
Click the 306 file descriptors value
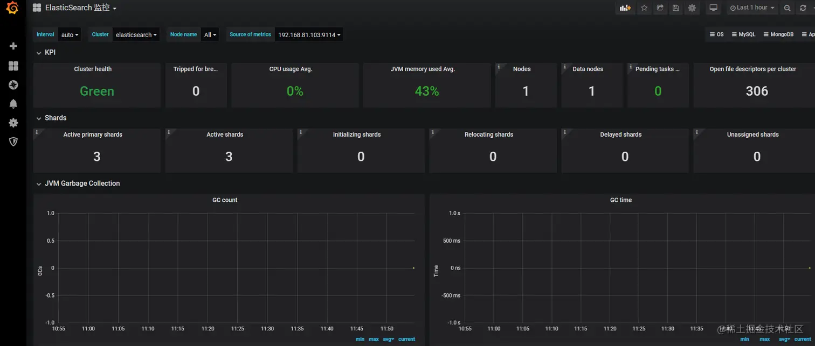click(x=757, y=91)
